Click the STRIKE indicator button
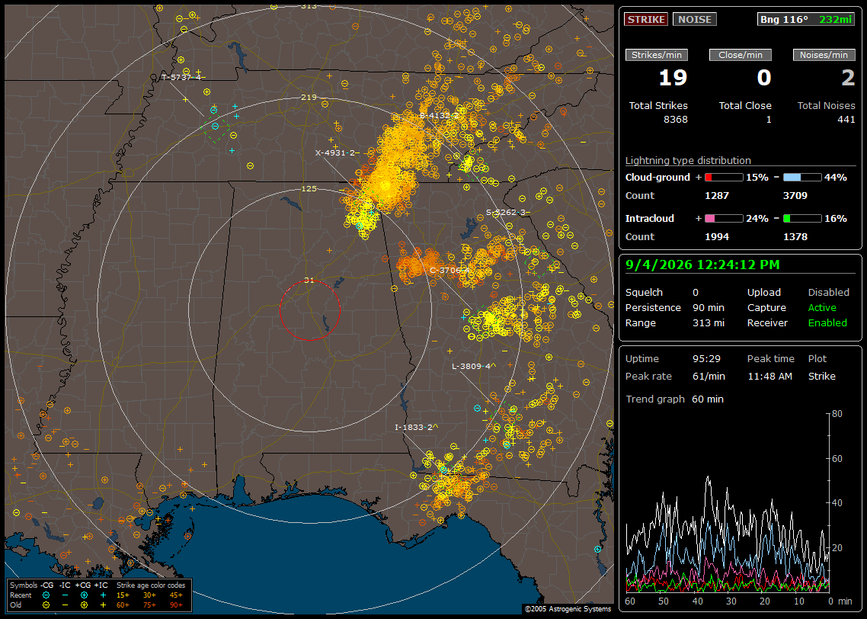The height and width of the screenshot is (619, 867). click(646, 19)
